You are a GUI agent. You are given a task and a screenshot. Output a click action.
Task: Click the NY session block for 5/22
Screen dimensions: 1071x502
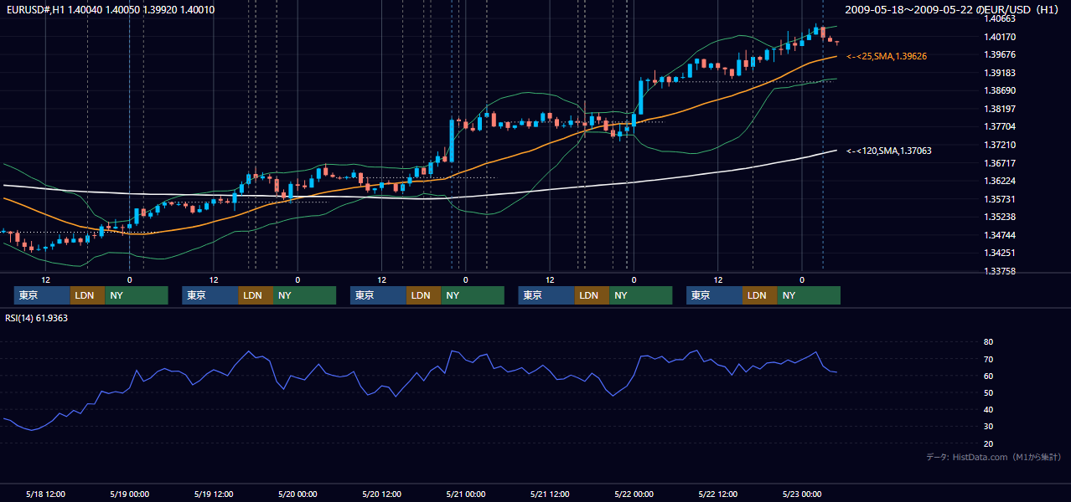coord(809,295)
